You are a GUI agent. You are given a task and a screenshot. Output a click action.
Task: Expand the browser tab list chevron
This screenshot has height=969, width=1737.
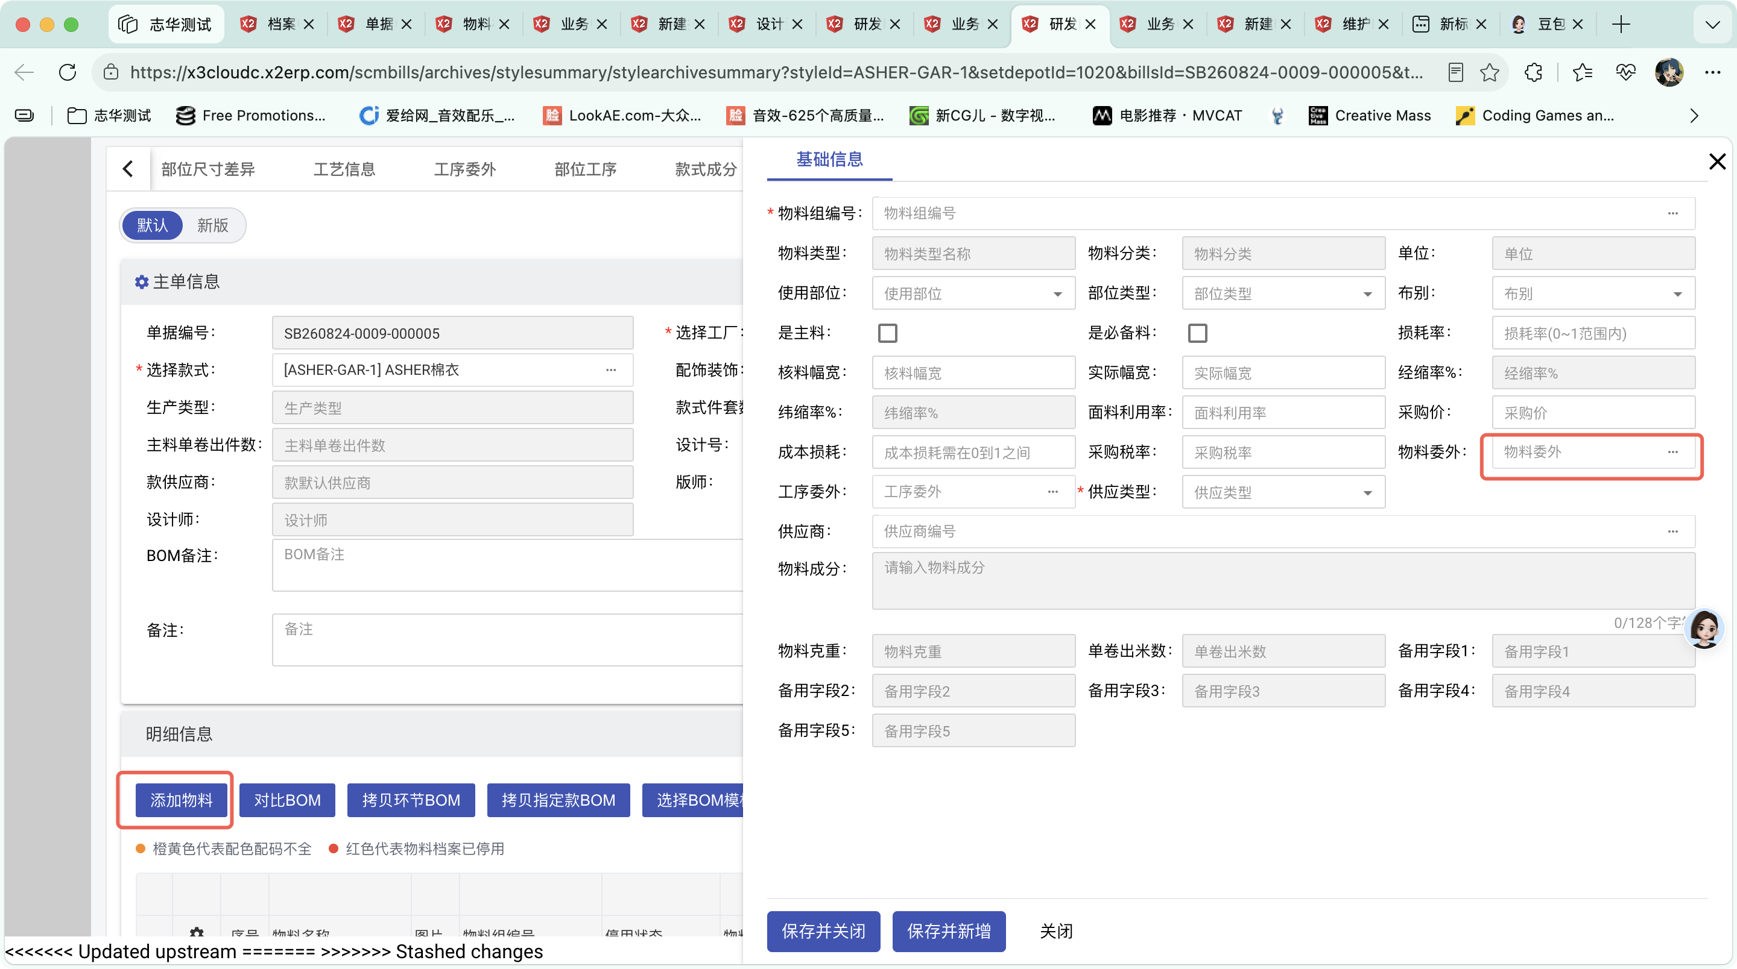pos(1712,25)
